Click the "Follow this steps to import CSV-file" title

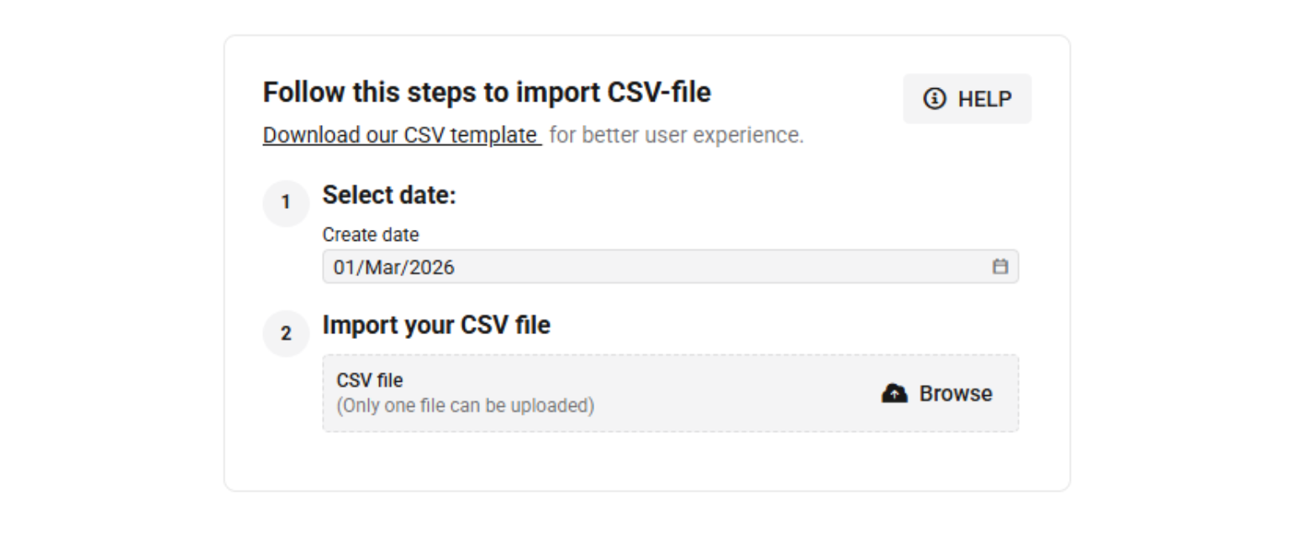[487, 92]
